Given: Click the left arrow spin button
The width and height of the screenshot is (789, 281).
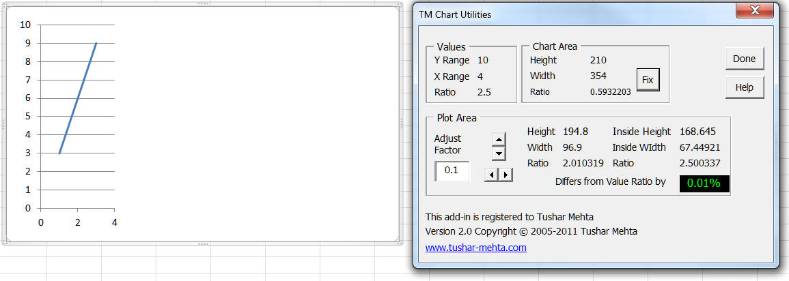Looking at the screenshot, I should [x=491, y=175].
